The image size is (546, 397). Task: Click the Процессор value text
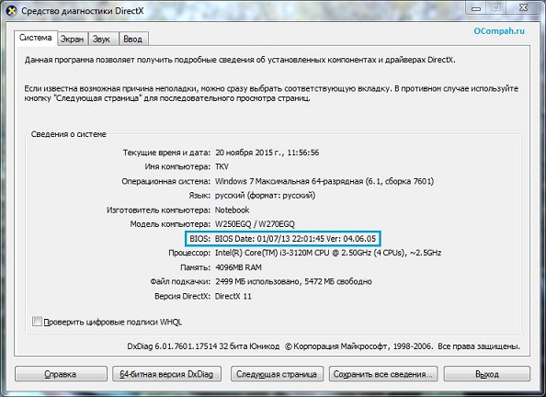328,253
